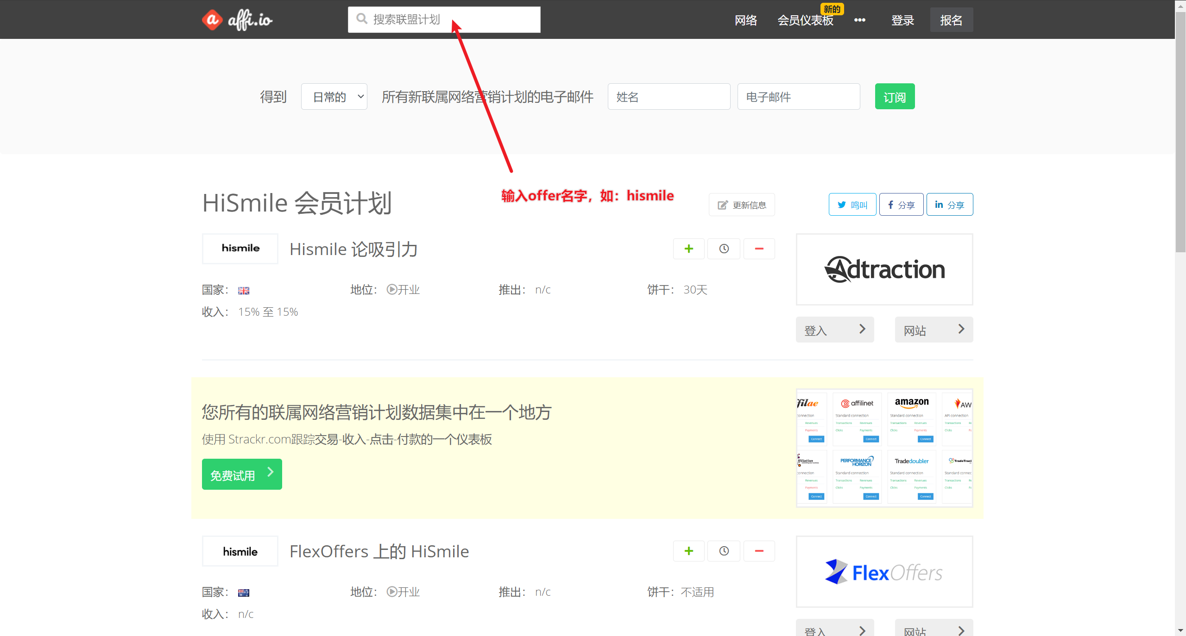Click the hismile logo thumbnail
This screenshot has height=636, width=1186.
240,249
